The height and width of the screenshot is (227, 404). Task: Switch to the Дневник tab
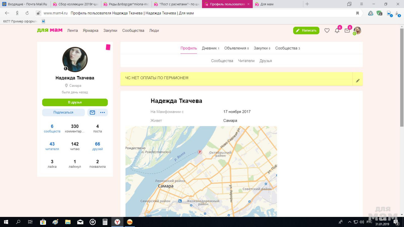point(209,48)
